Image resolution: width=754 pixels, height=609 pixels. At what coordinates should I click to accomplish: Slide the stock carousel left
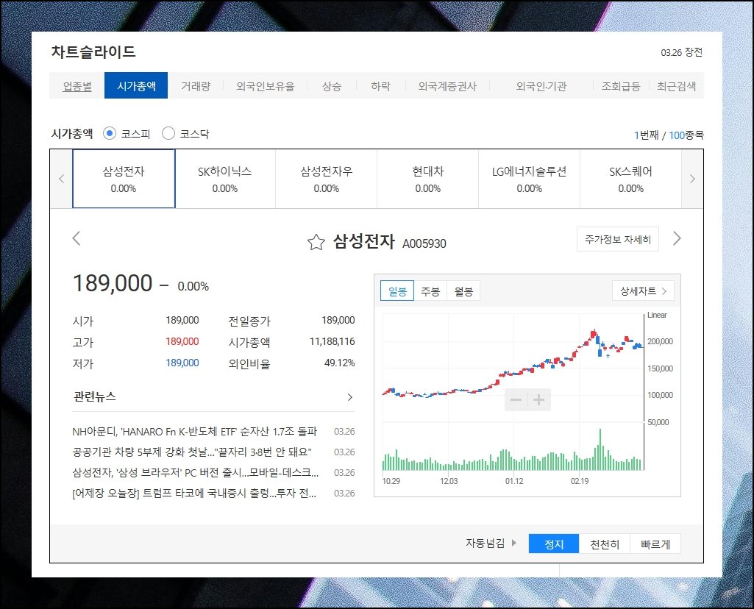[x=61, y=179]
